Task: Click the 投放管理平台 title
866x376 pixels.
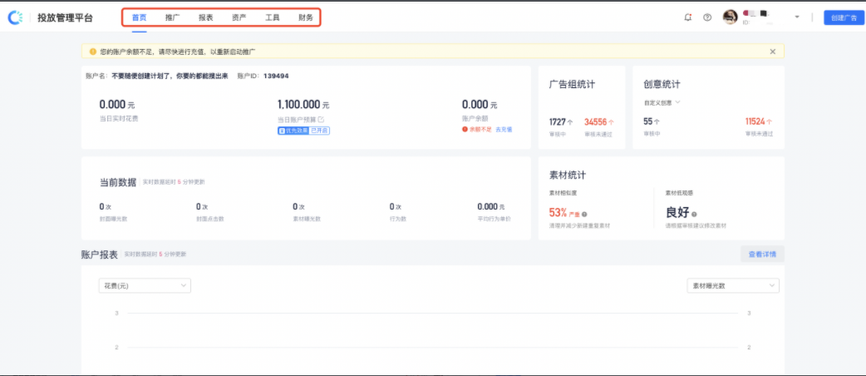Action: coord(65,17)
